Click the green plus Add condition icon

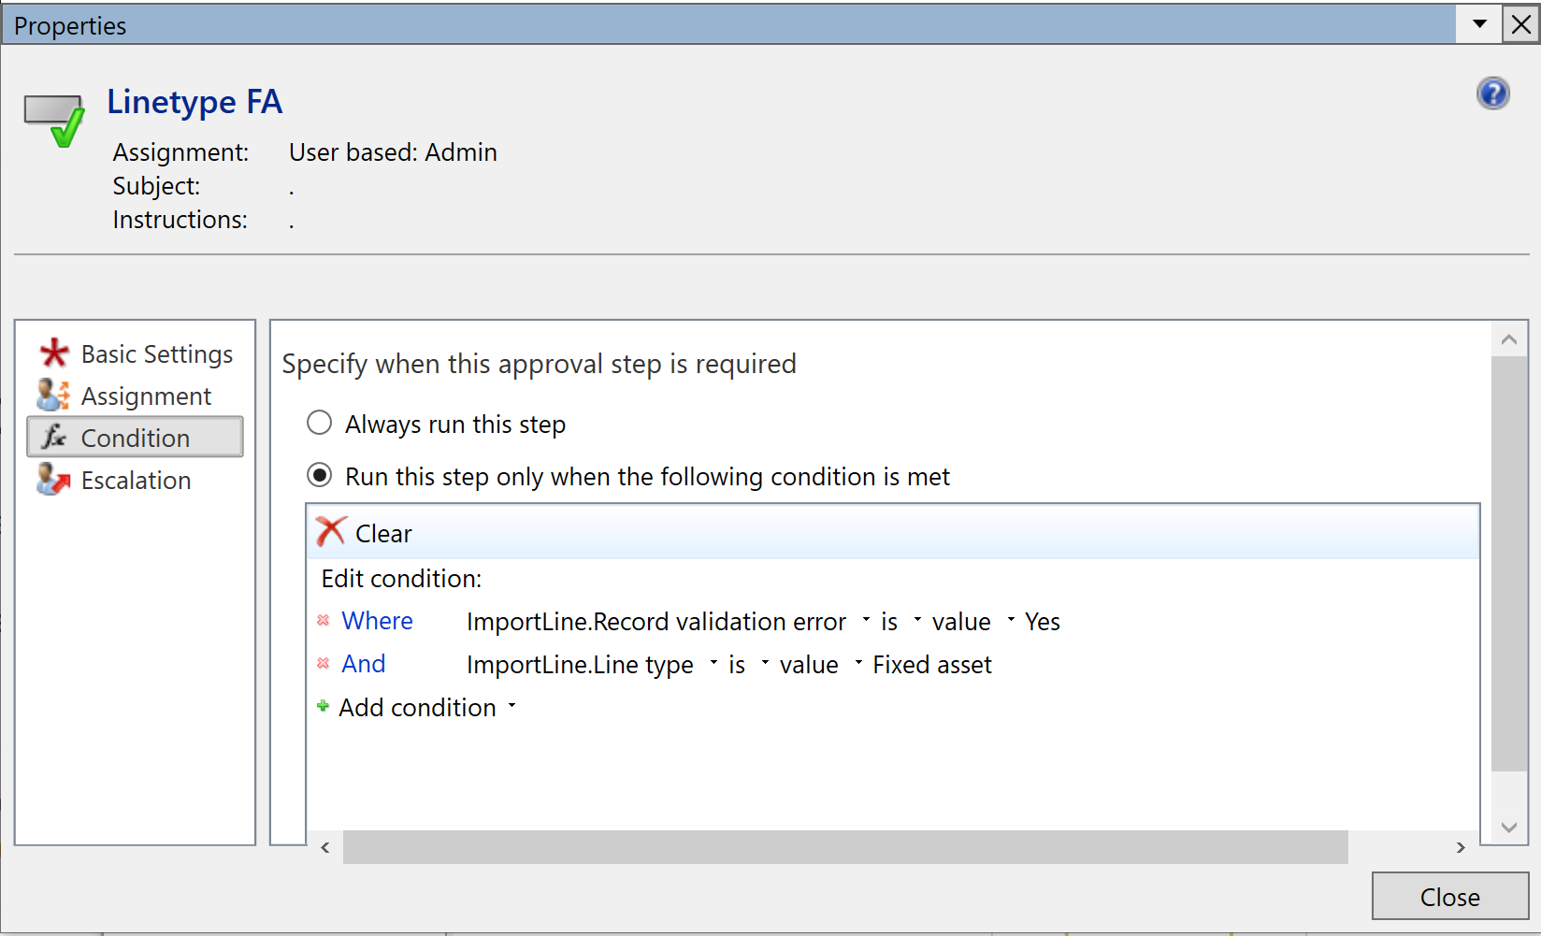pos(323,706)
